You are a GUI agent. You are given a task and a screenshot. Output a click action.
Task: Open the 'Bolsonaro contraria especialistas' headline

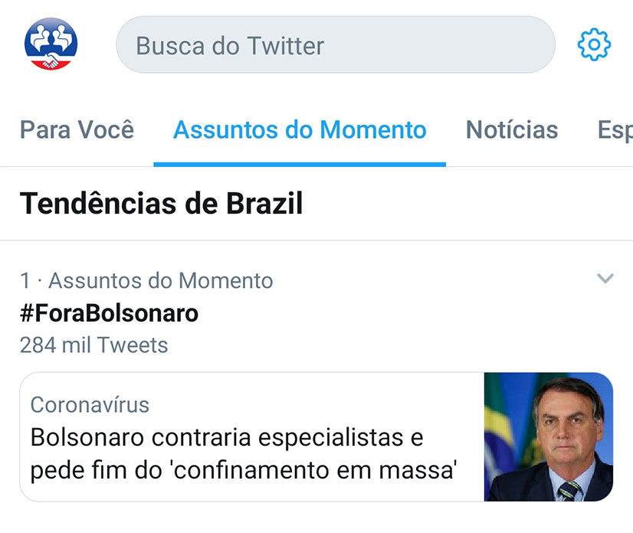244,453
